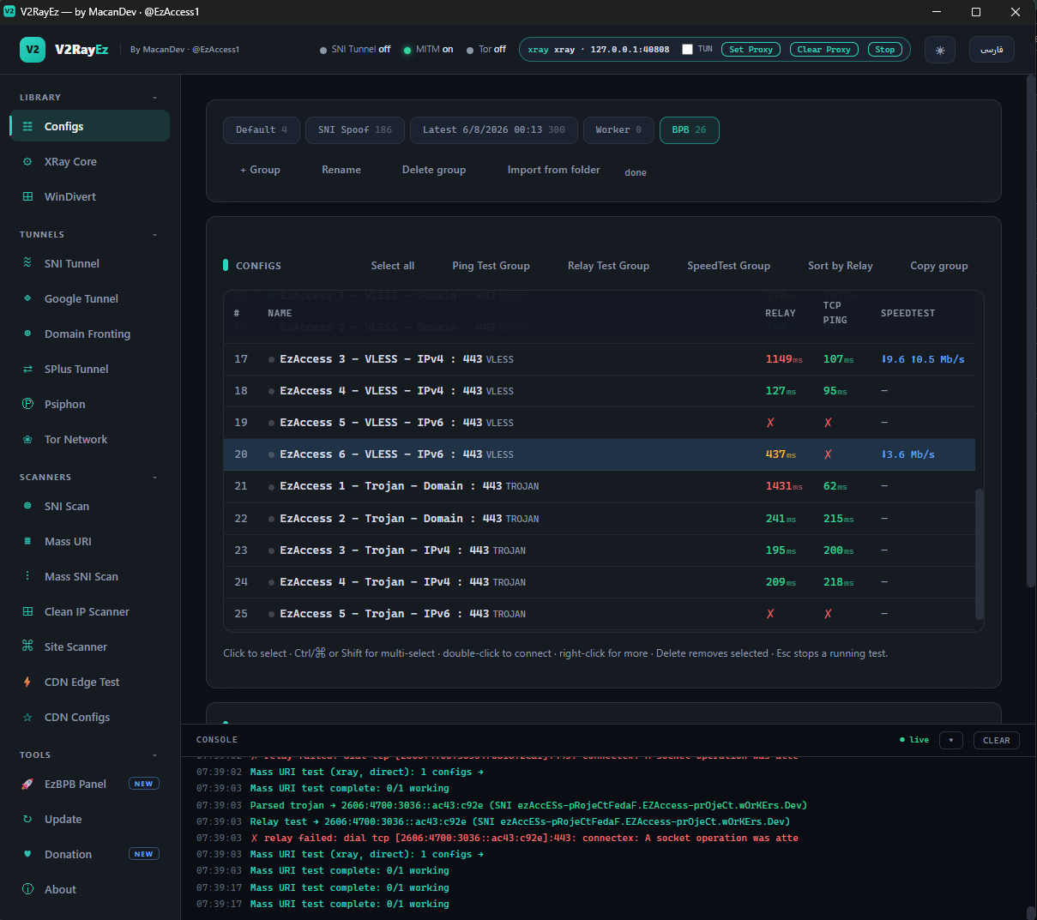Toggle the console live indicator

[x=914, y=740]
